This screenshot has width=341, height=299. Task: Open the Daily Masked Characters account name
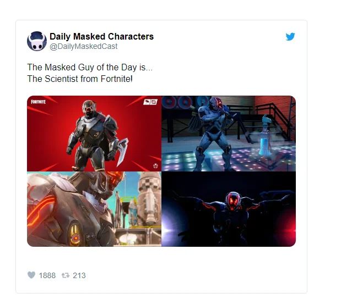pos(101,36)
